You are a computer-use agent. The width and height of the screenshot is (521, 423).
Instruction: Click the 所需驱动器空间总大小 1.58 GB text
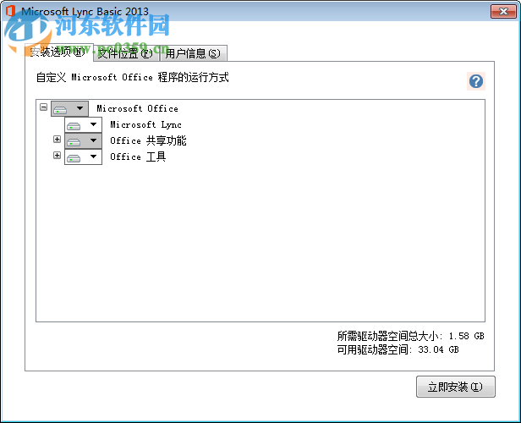411,336
